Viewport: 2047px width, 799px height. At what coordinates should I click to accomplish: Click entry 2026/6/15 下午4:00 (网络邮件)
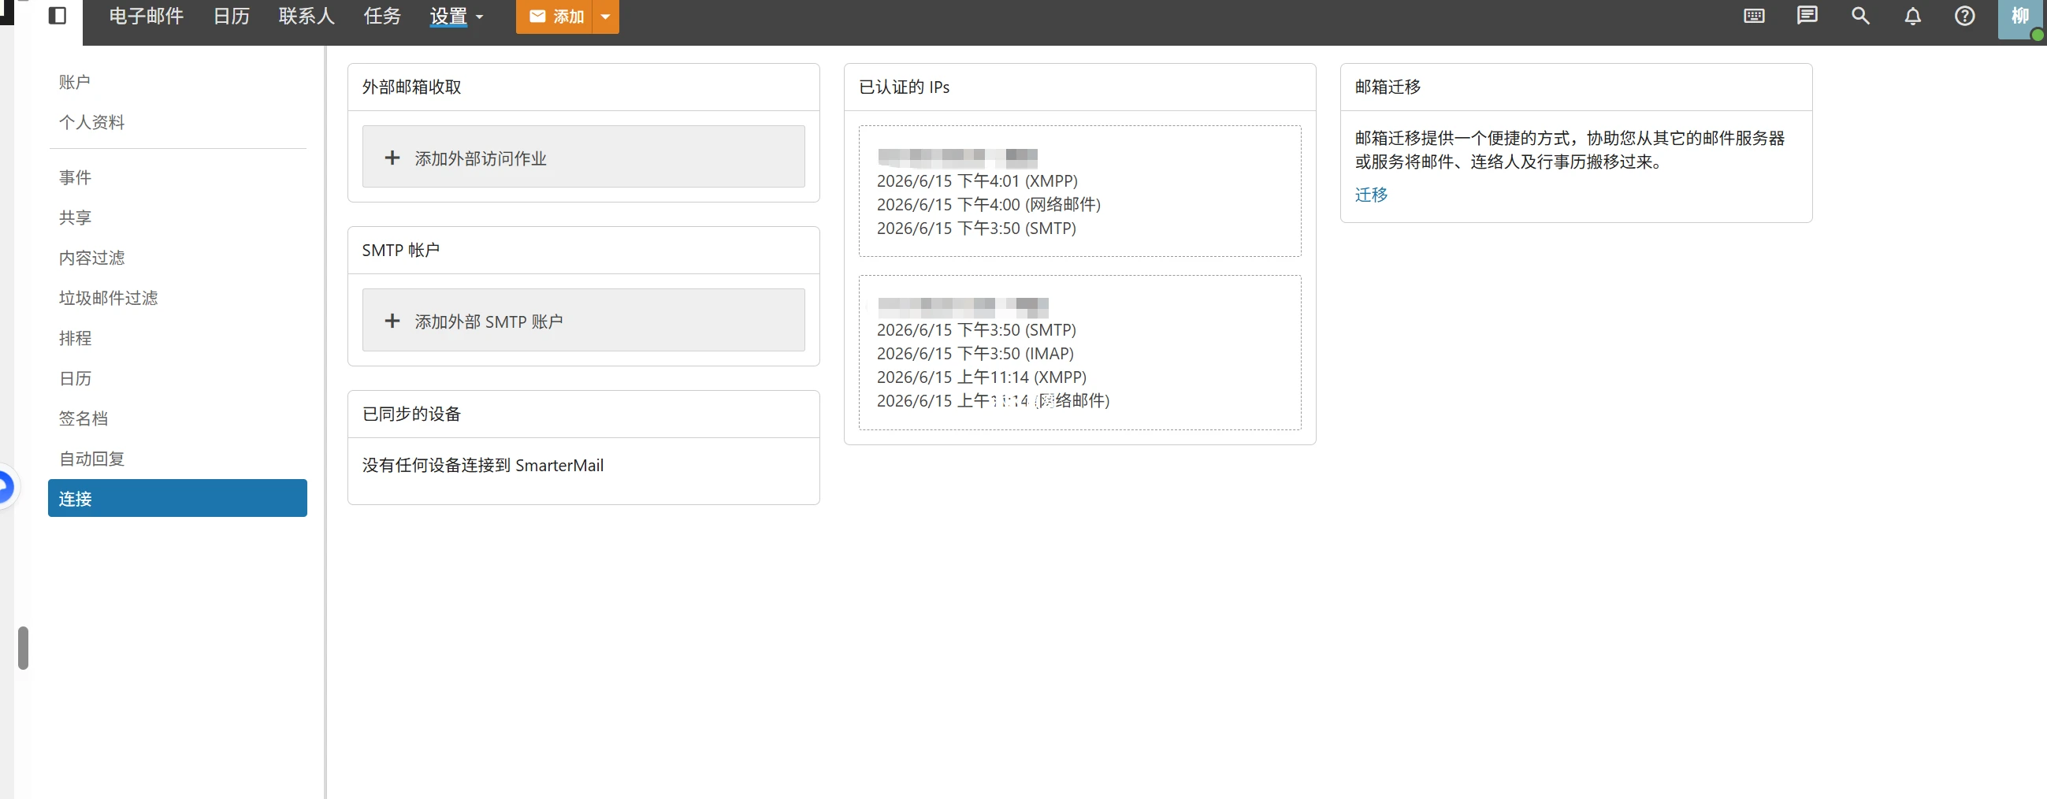989,204
